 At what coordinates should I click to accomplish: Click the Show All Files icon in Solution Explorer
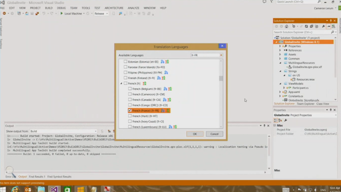[317, 26]
